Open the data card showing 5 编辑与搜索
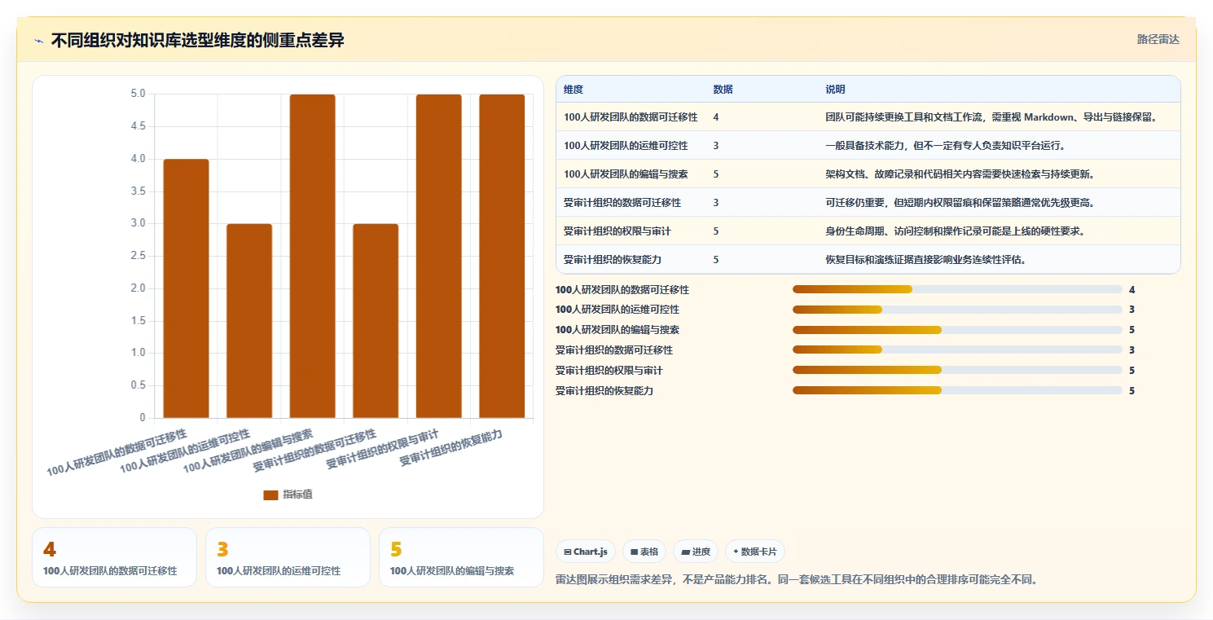The height and width of the screenshot is (620, 1213). (461, 557)
